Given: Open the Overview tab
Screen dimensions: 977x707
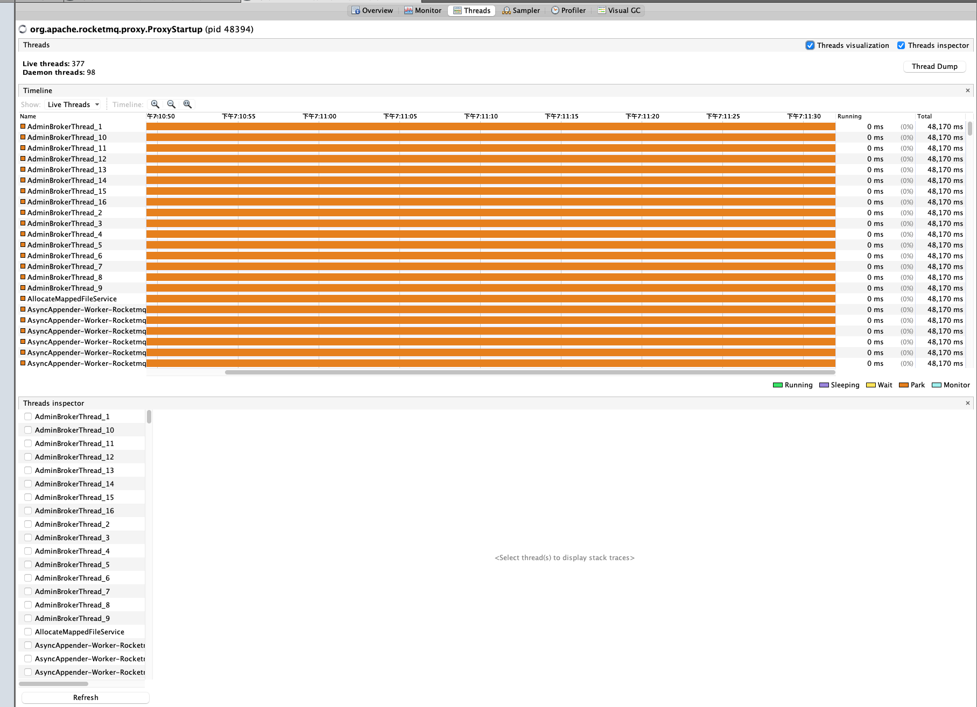Looking at the screenshot, I should coord(372,10).
